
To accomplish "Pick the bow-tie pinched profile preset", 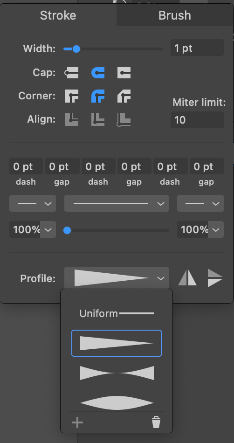I will (x=117, y=373).
